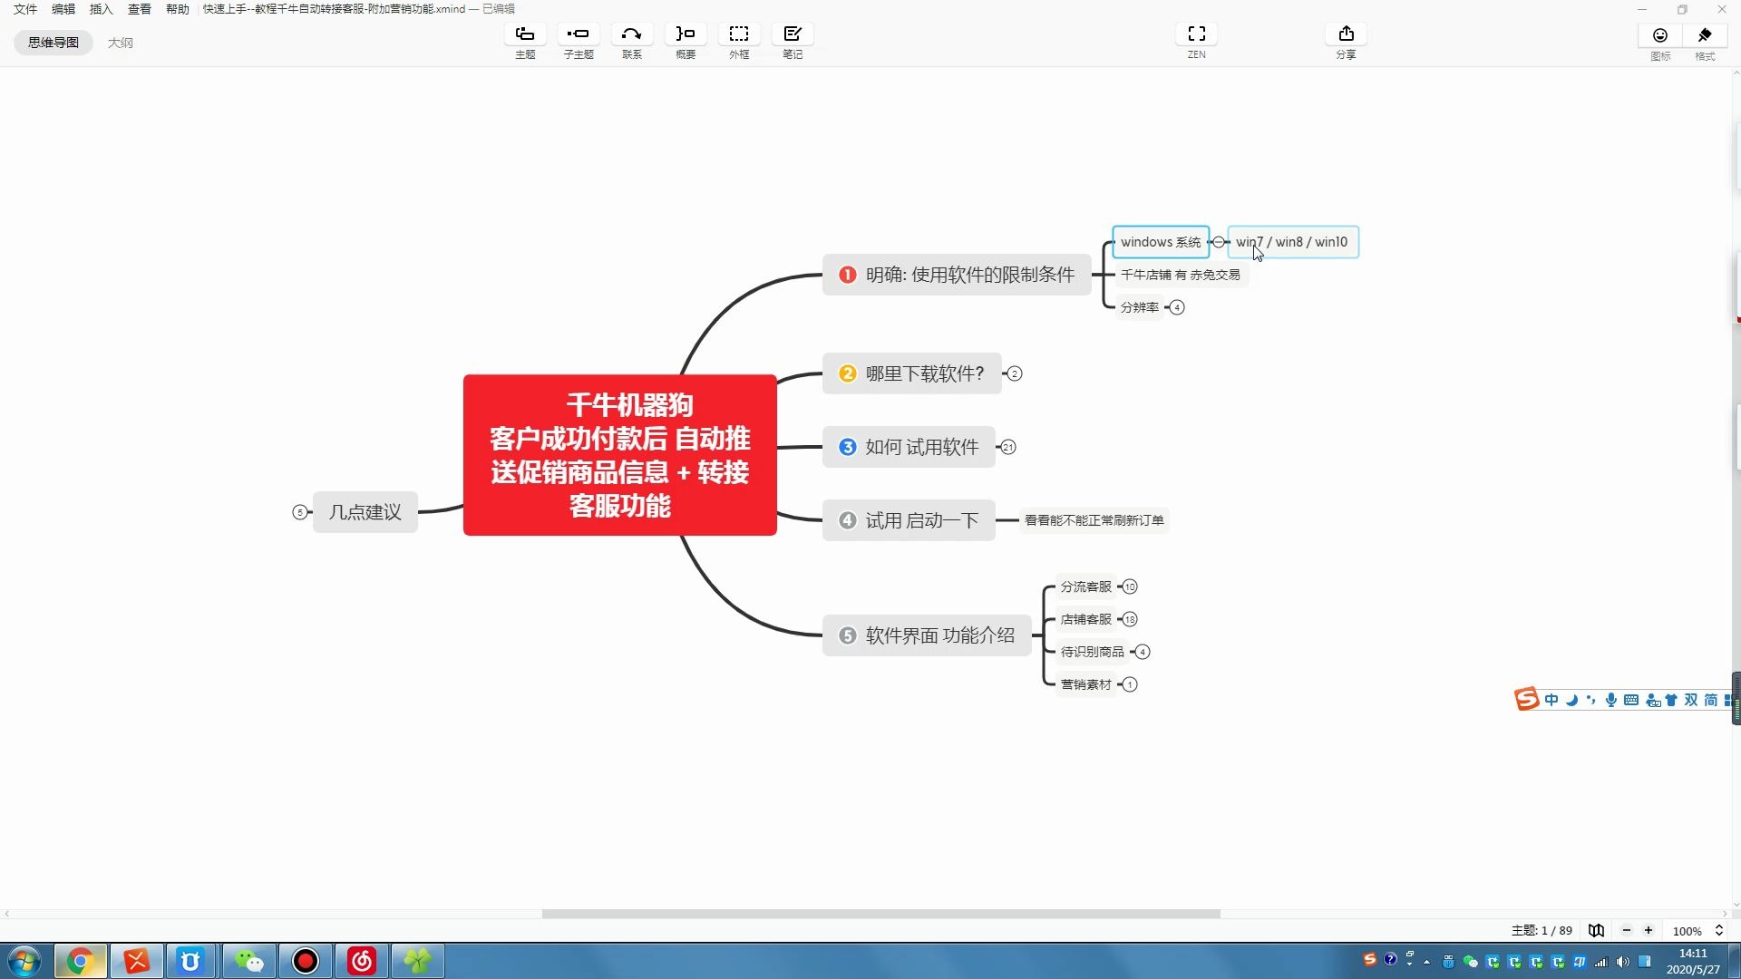This screenshot has height=979, width=1741.
Task: Switch to 大纲 (outline) view tab
Action: pyautogui.click(x=119, y=42)
